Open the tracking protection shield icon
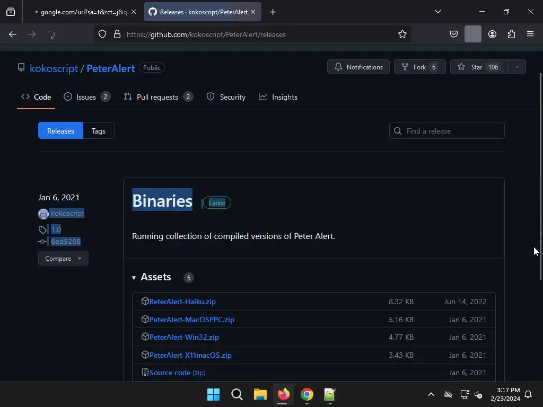543x407 pixels. (x=102, y=34)
